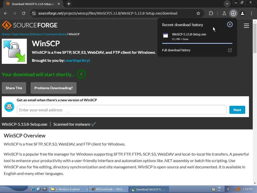The height and width of the screenshot is (193, 257).
Task: Click the downloaded file's icon in popup
Action: (x=166, y=35)
